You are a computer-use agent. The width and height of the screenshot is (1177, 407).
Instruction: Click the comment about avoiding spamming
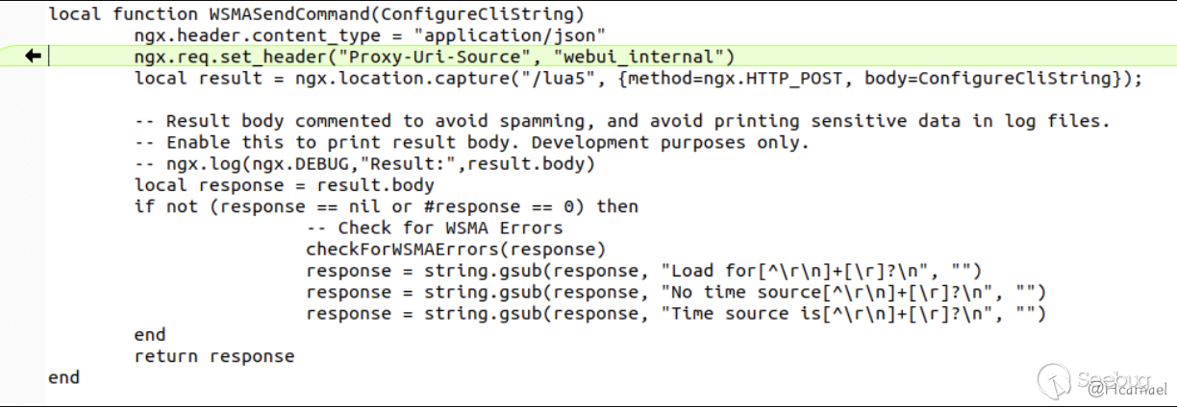(622, 121)
